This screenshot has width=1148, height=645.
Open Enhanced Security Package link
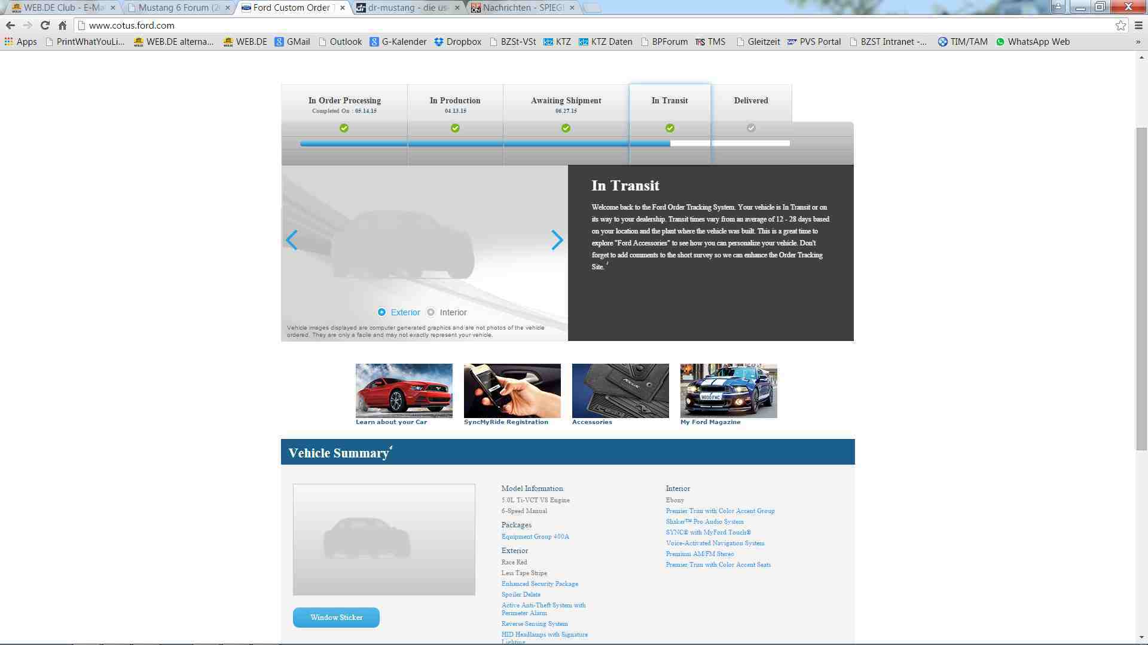(x=540, y=583)
